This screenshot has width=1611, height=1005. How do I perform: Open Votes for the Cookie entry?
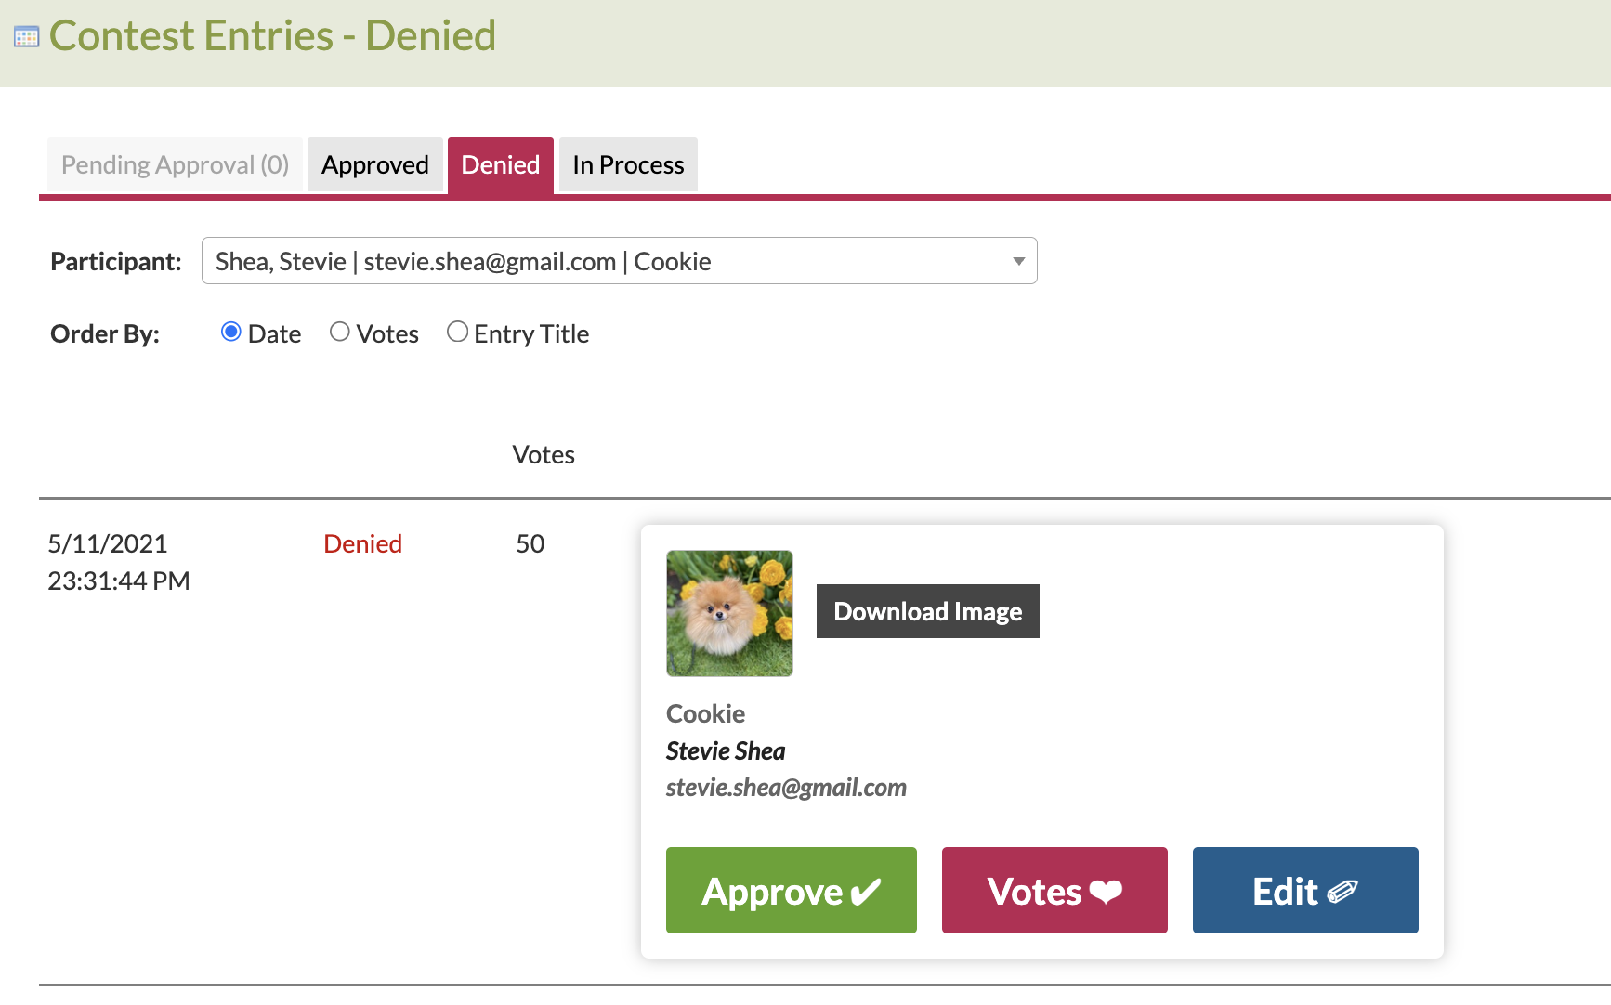click(1054, 890)
